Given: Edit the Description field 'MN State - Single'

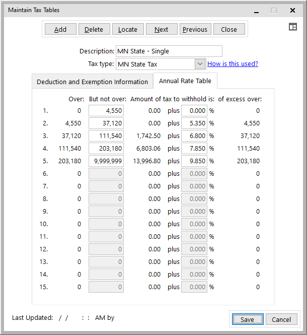Looking at the screenshot, I should coord(169,51).
